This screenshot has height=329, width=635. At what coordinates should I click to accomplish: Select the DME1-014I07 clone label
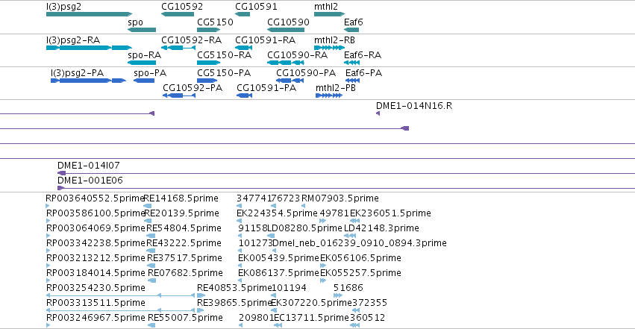(88, 165)
